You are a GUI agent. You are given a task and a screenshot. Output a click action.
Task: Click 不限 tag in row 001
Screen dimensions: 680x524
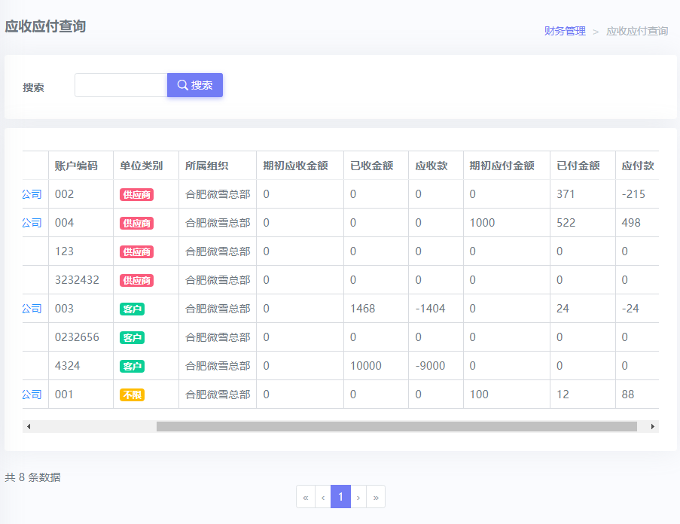(x=133, y=395)
